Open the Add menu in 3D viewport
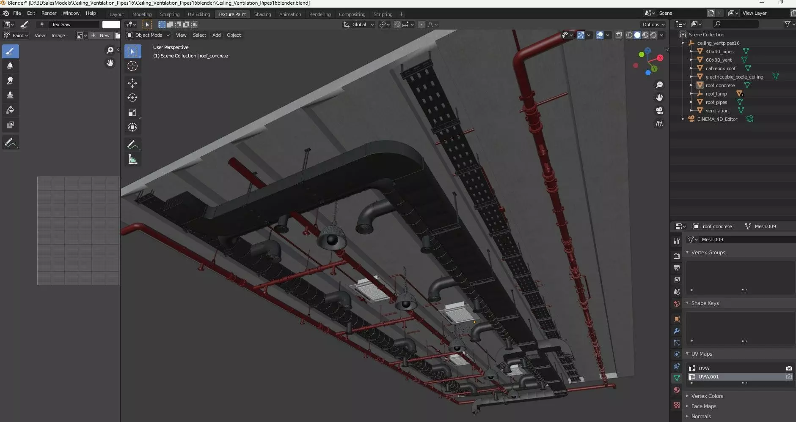 tap(216, 35)
